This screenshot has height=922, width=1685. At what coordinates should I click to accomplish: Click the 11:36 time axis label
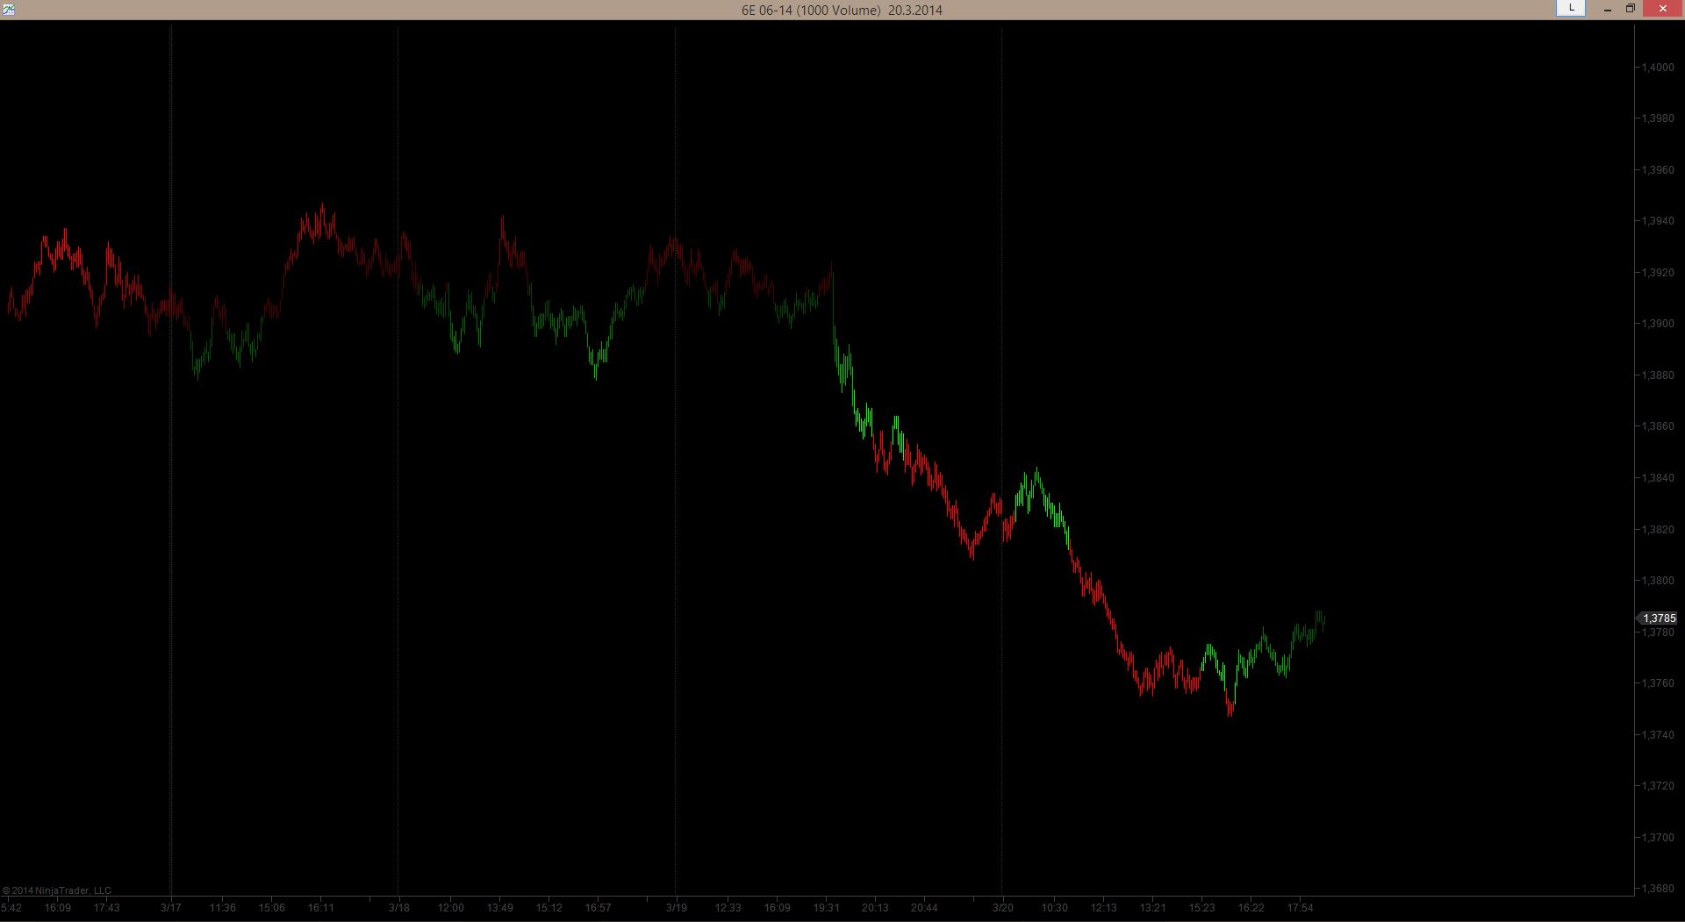(x=223, y=908)
